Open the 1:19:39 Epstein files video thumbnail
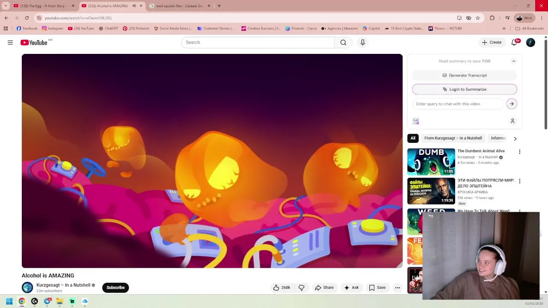This screenshot has height=308, width=548. 431,191
